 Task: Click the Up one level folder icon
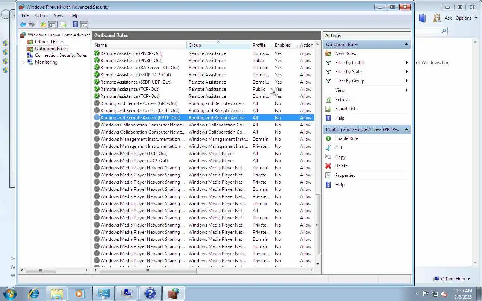[x=43, y=25]
